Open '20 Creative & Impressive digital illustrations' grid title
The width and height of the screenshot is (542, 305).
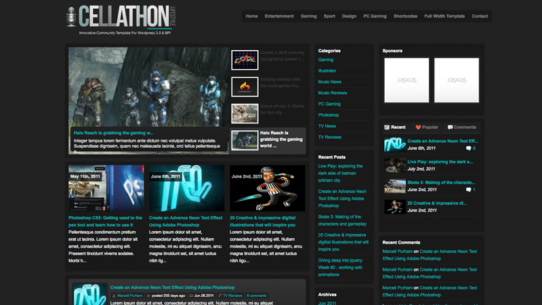pos(263,222)
